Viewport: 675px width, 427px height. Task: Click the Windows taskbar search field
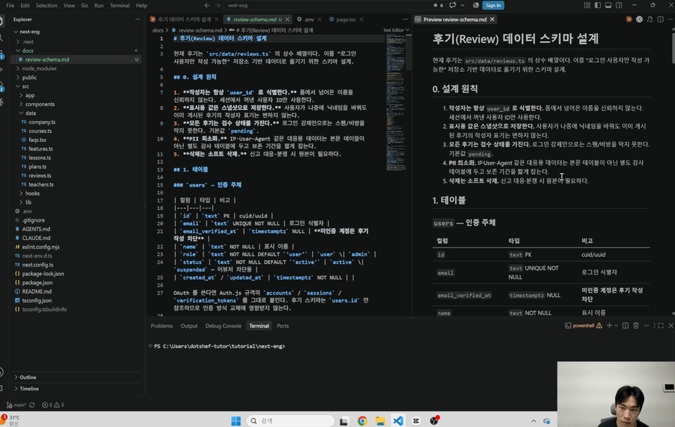290,421
